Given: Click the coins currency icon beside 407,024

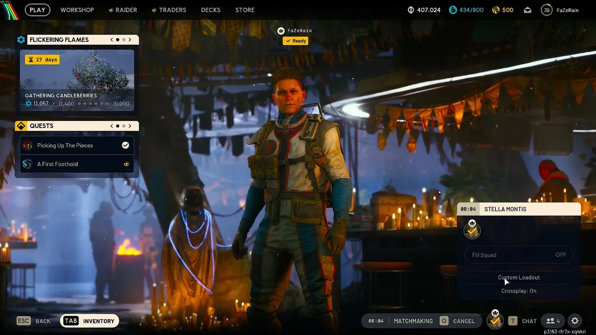Looking at the screenshot, I should tap(411, 10).
